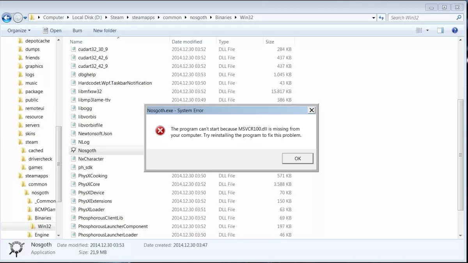Select Hardcodet.Wpf.TaskbarNotification file
The width and height of the screenshot is (468, 263).
(x=115, y=83)
